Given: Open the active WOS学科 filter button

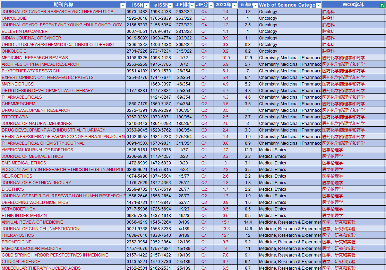Looking at the screenshot, I should point(382,5).
